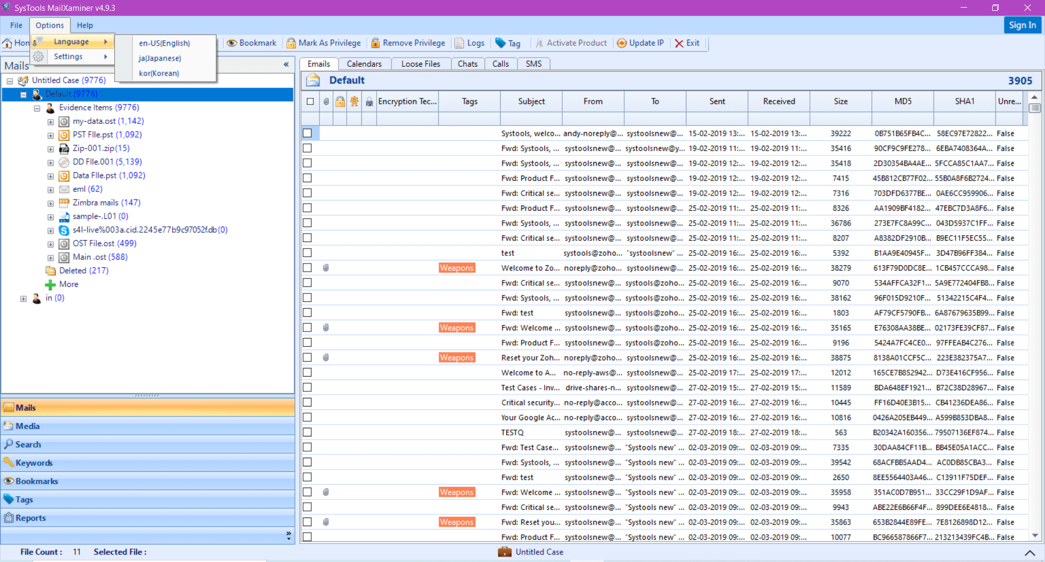Viewport: 1045px width, 562px height.
Task: Open the Logs toolbar icon
Action: coord(459,43)
